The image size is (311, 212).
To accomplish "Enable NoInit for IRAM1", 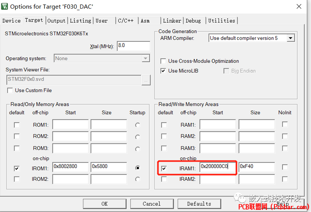I will pos(285,167).
